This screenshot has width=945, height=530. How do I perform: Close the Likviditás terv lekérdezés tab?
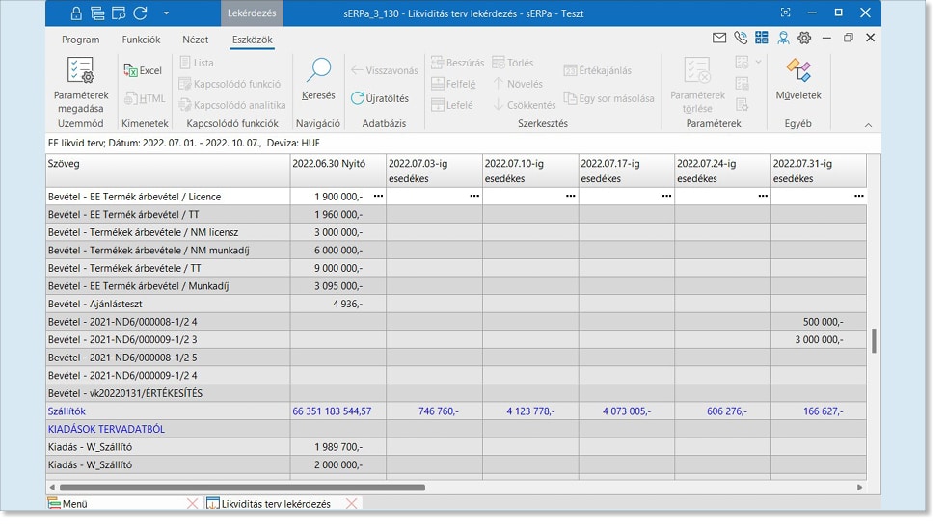click(352, 504)
